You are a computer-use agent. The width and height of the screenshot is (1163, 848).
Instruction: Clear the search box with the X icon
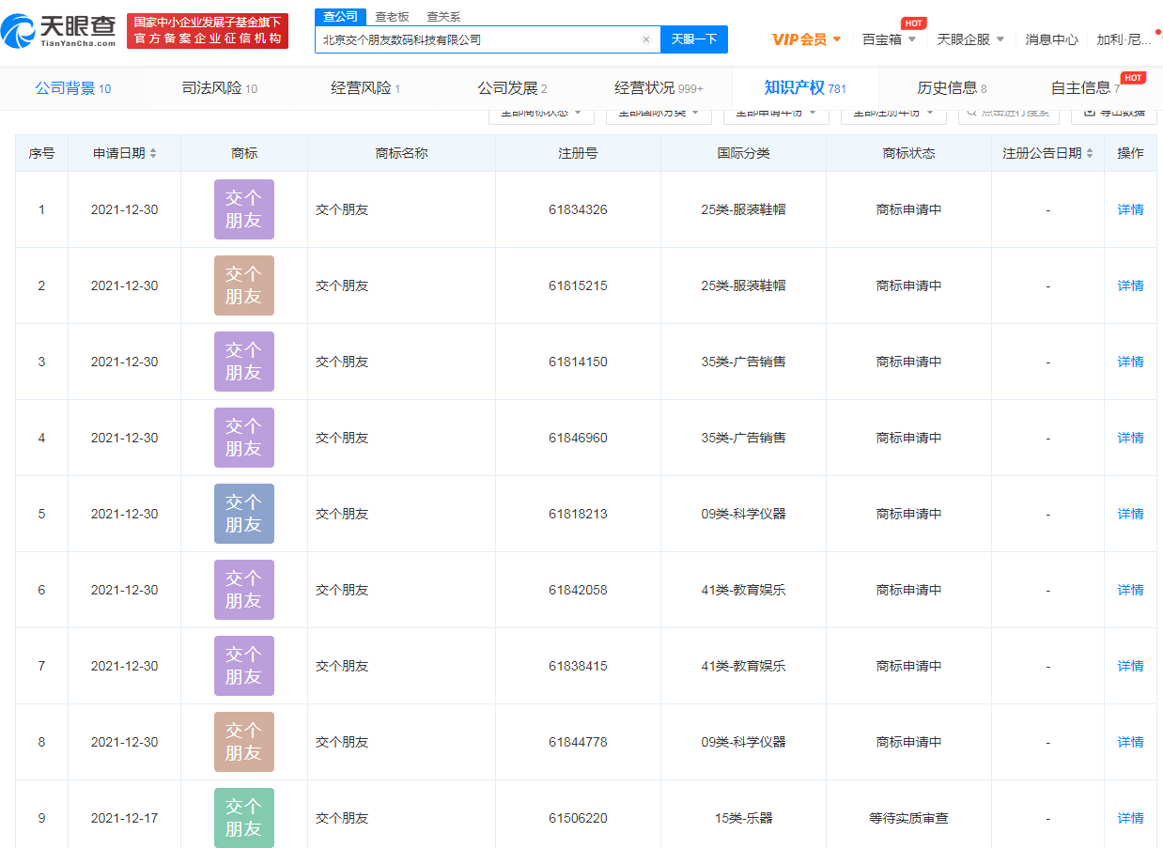pyautogui.click(x=646, y=39)
